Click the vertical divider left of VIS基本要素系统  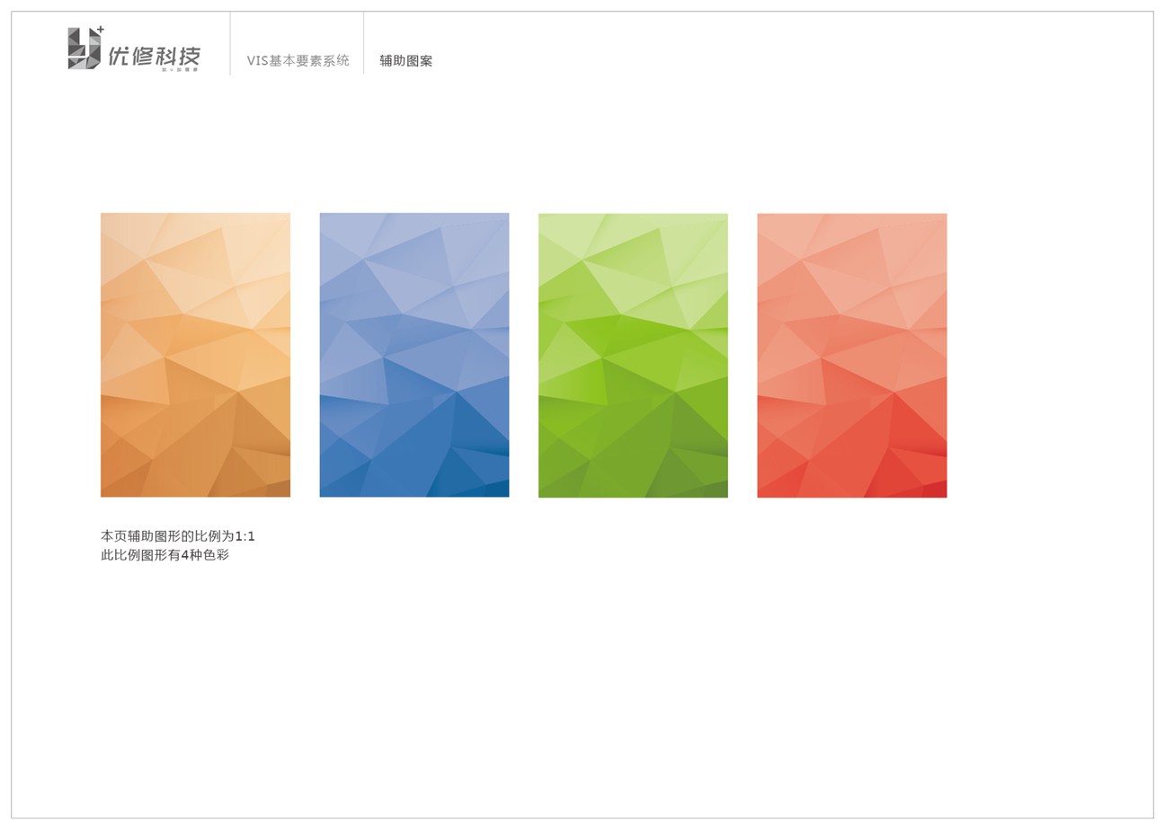coord(230,43)
